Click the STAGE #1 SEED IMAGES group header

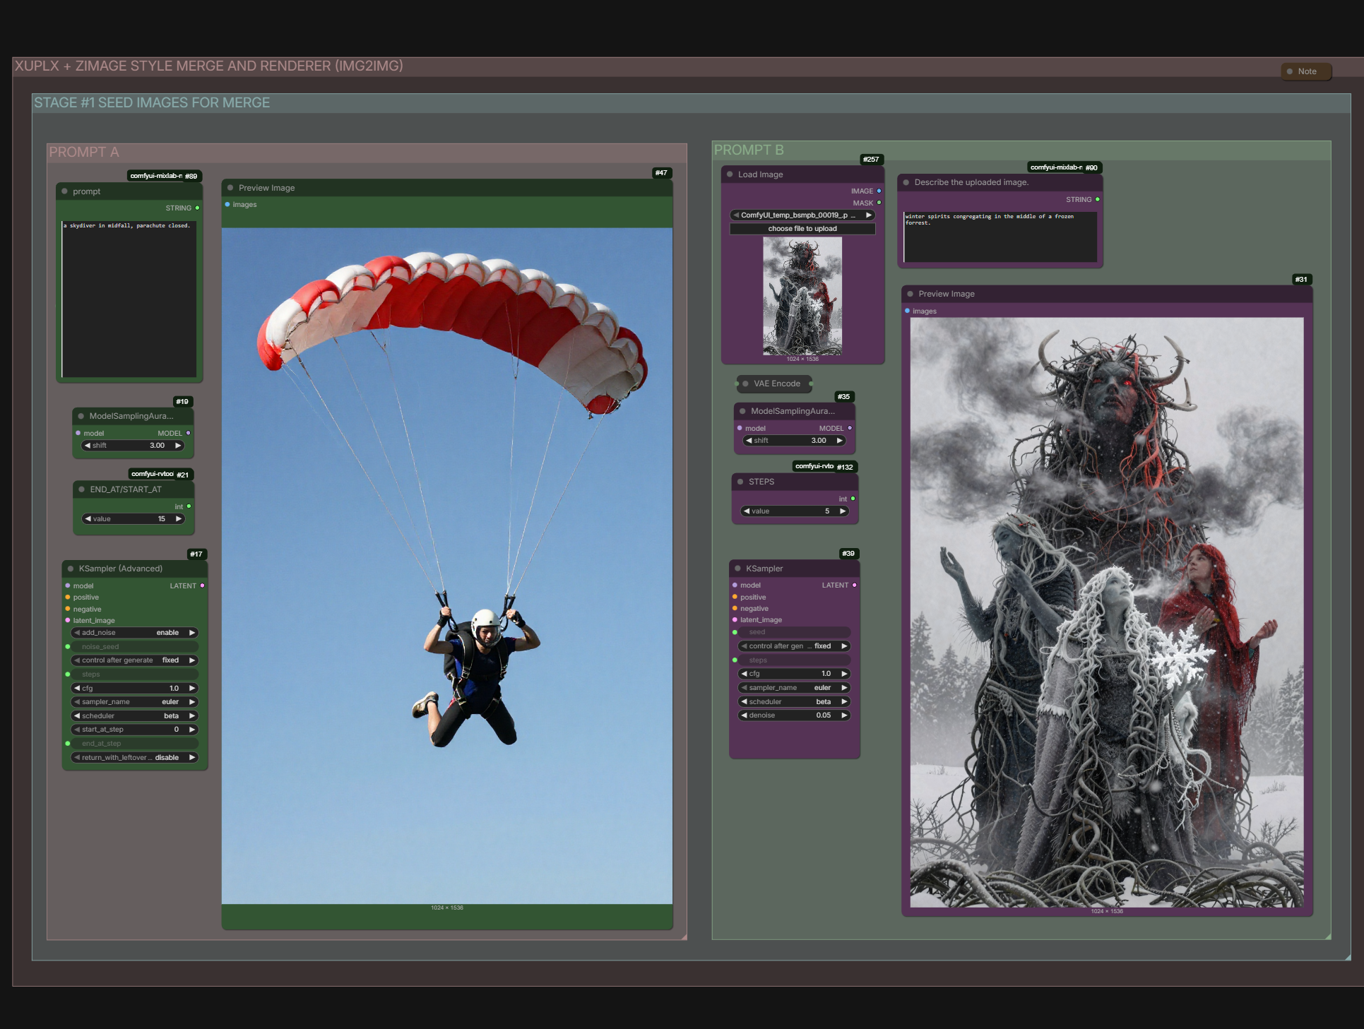[x=152, y=102]
